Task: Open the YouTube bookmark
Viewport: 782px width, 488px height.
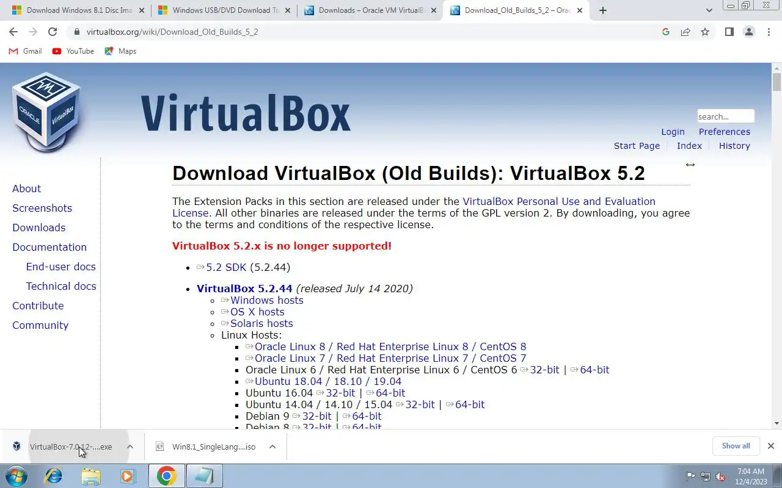Action: point(73,51)
